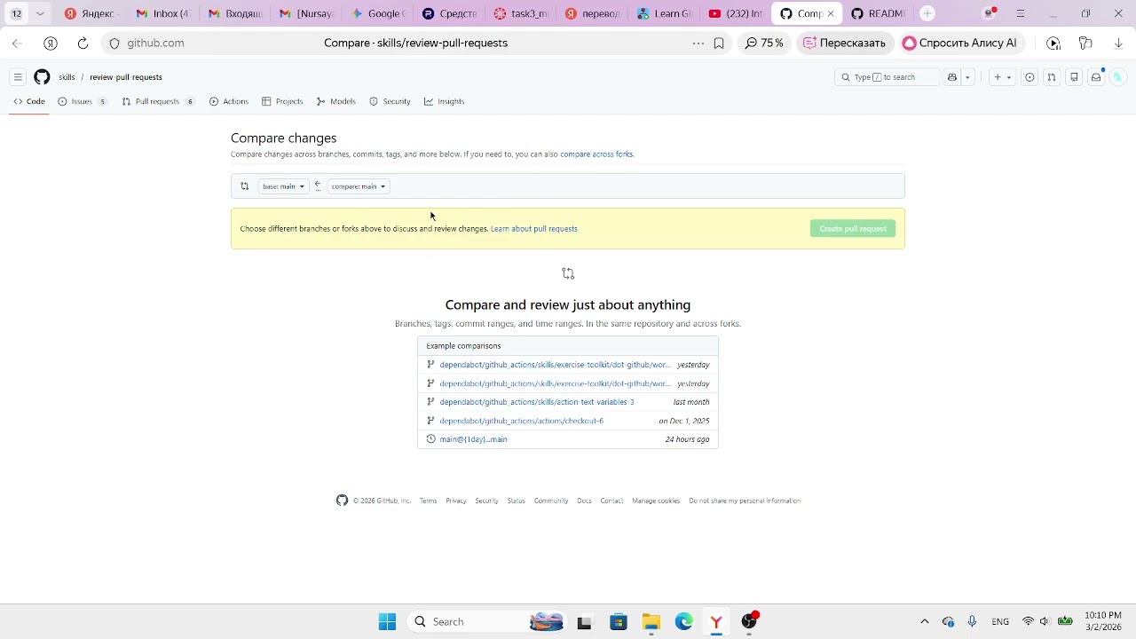Focus the GitHub search field
Image resolution: width=1136 pixels, height=639 pixels.
887,77
